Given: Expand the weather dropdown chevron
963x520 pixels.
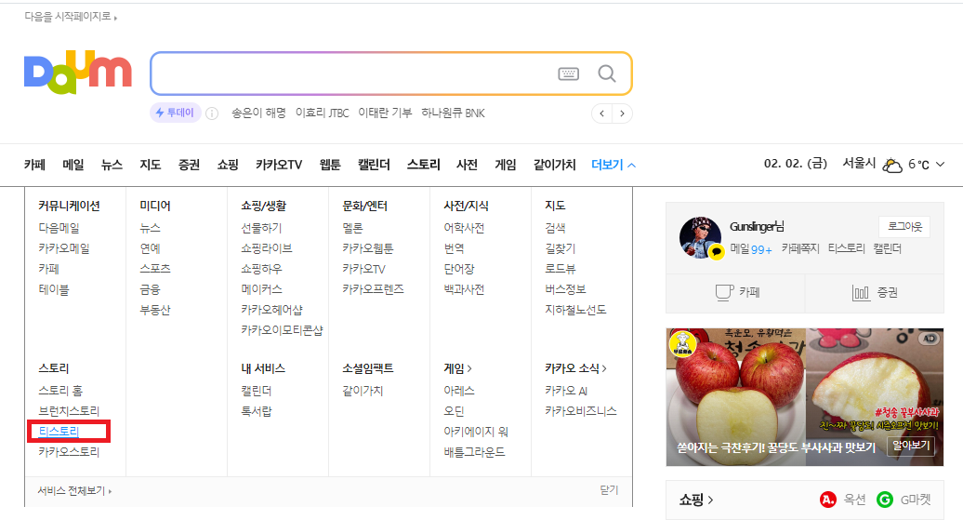Looking at the screenshot, I should 940,164.
